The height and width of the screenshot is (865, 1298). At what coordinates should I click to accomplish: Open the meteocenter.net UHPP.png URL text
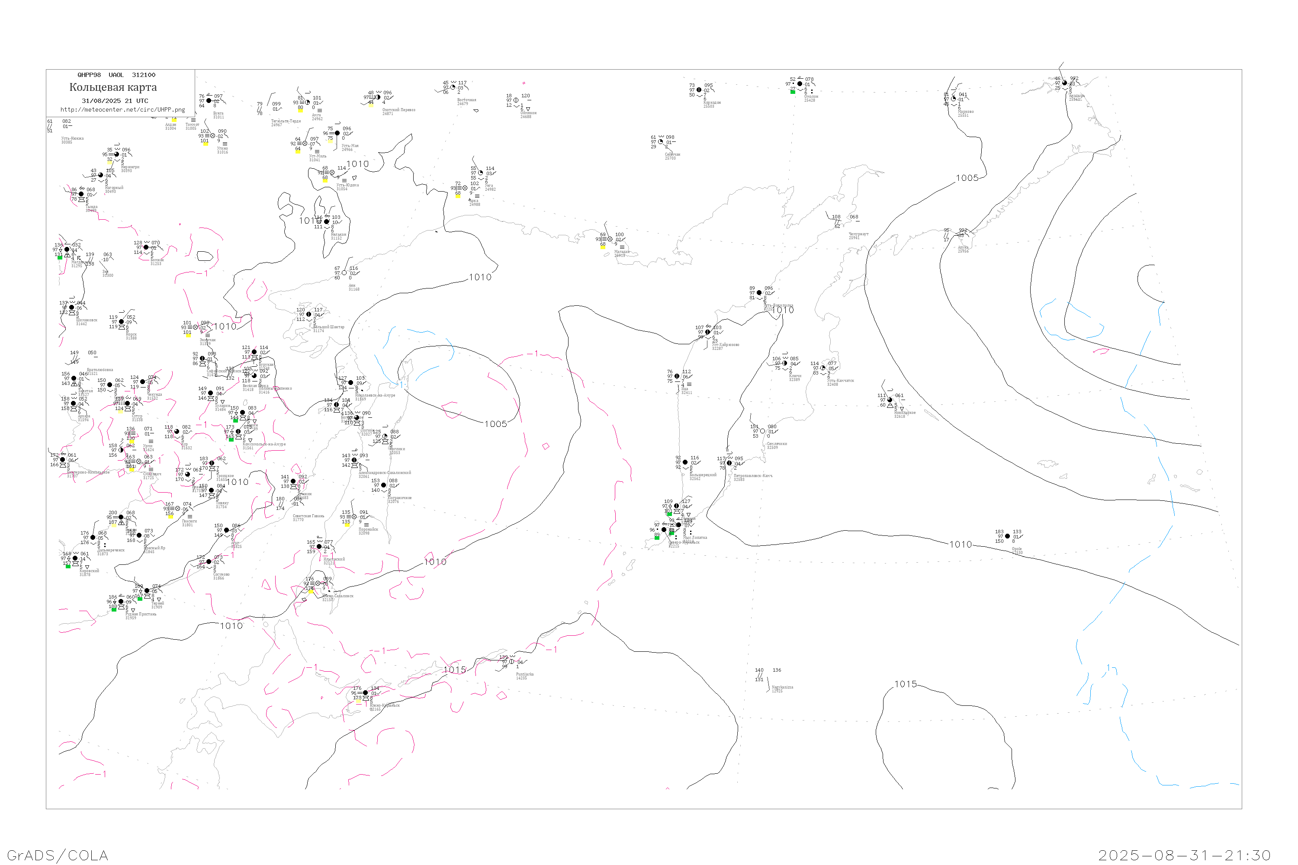122,110
